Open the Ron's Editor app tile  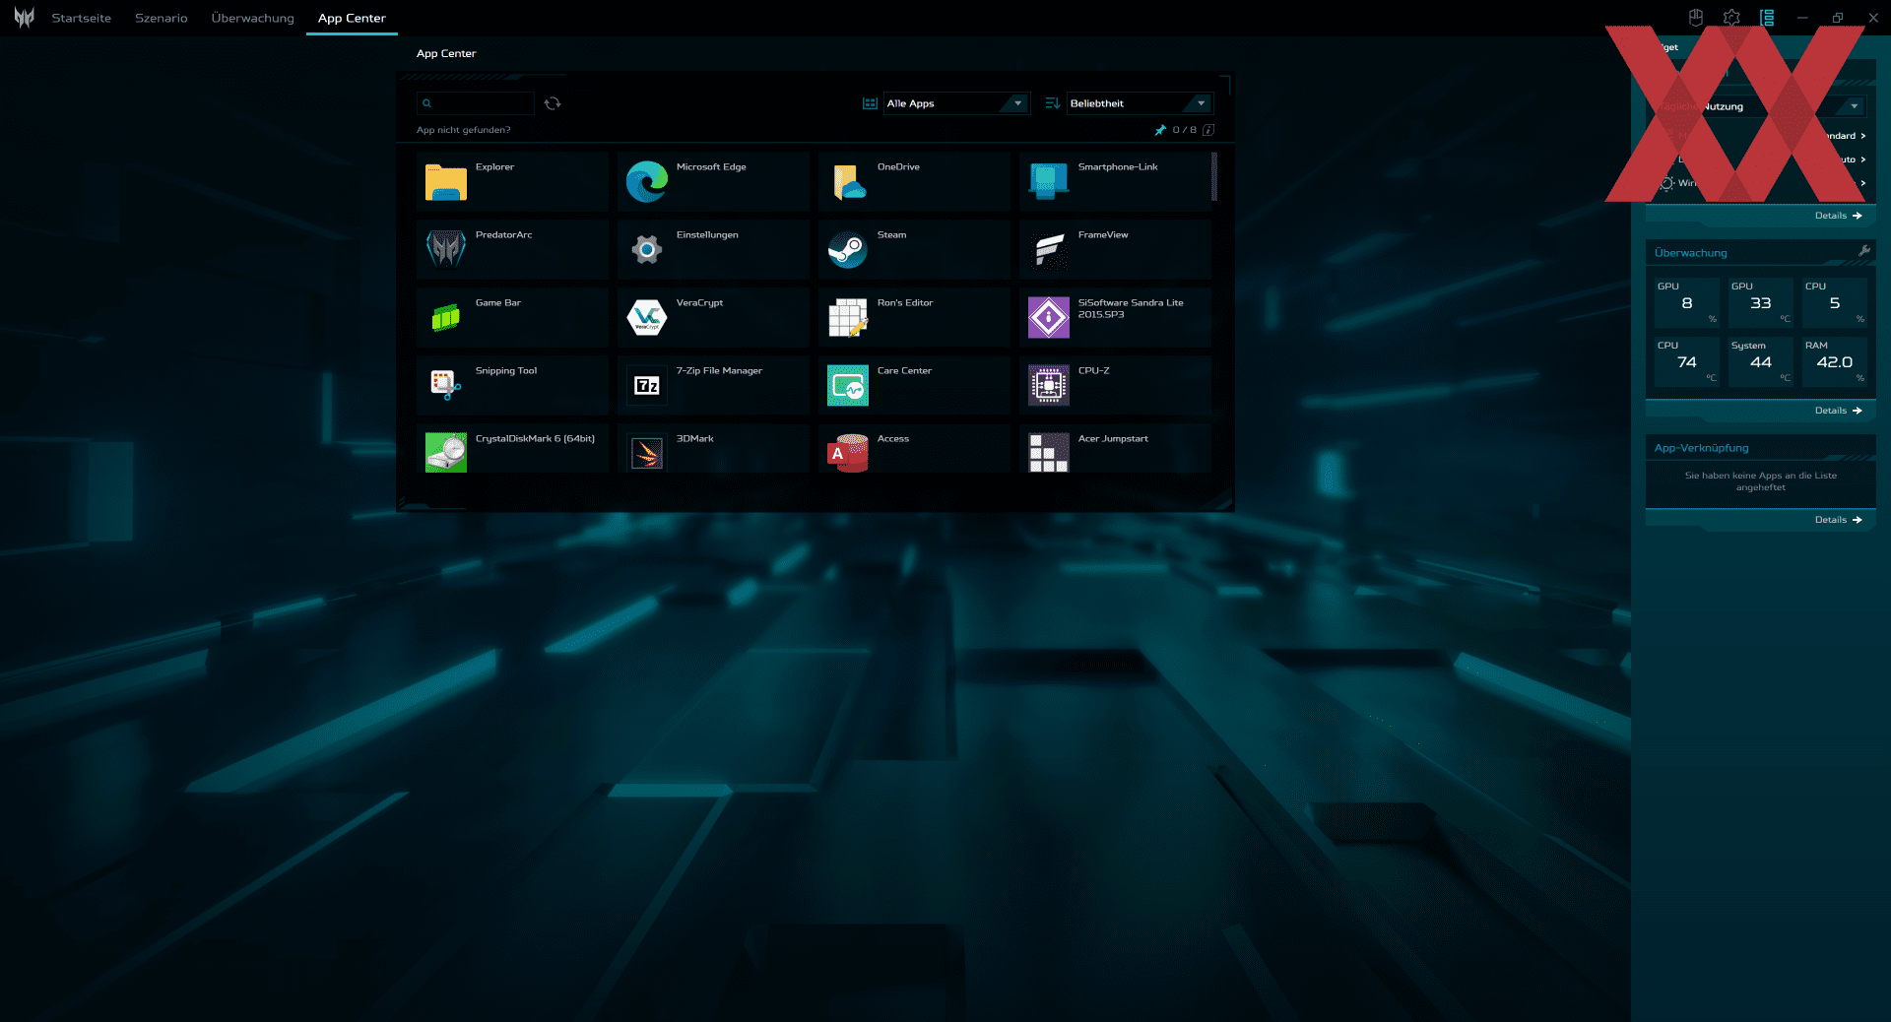[x=914, y=318]
